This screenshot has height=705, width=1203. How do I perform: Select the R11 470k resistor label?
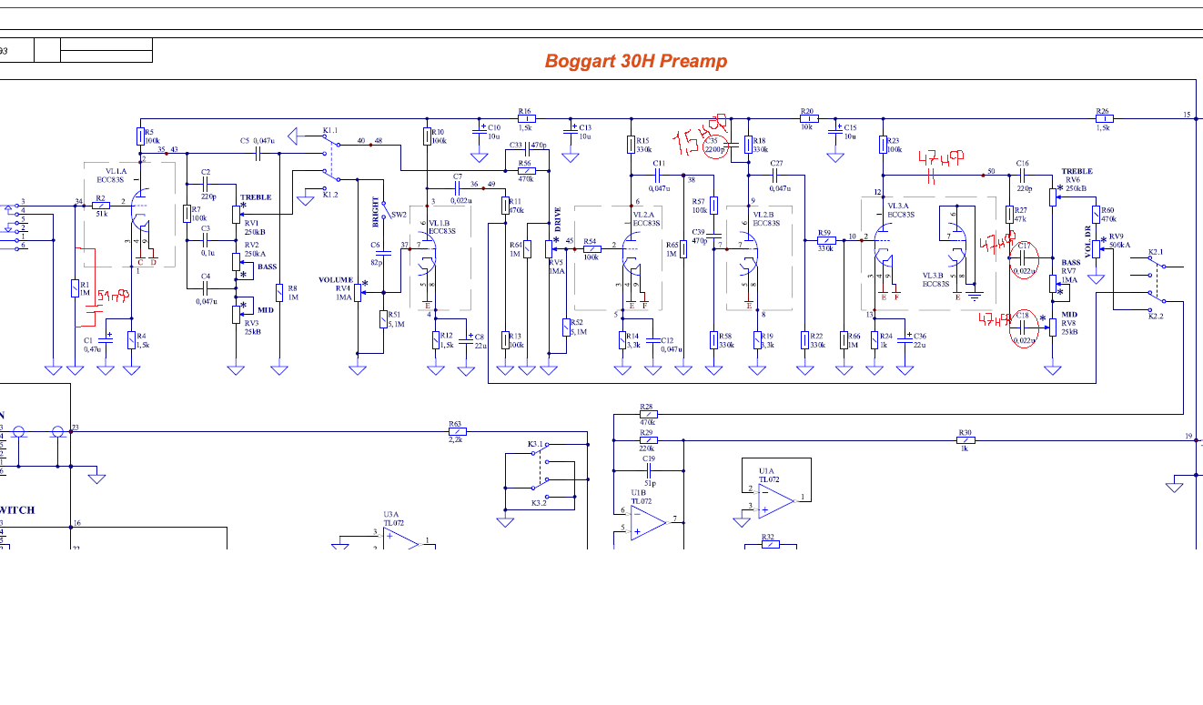point(516,206)
